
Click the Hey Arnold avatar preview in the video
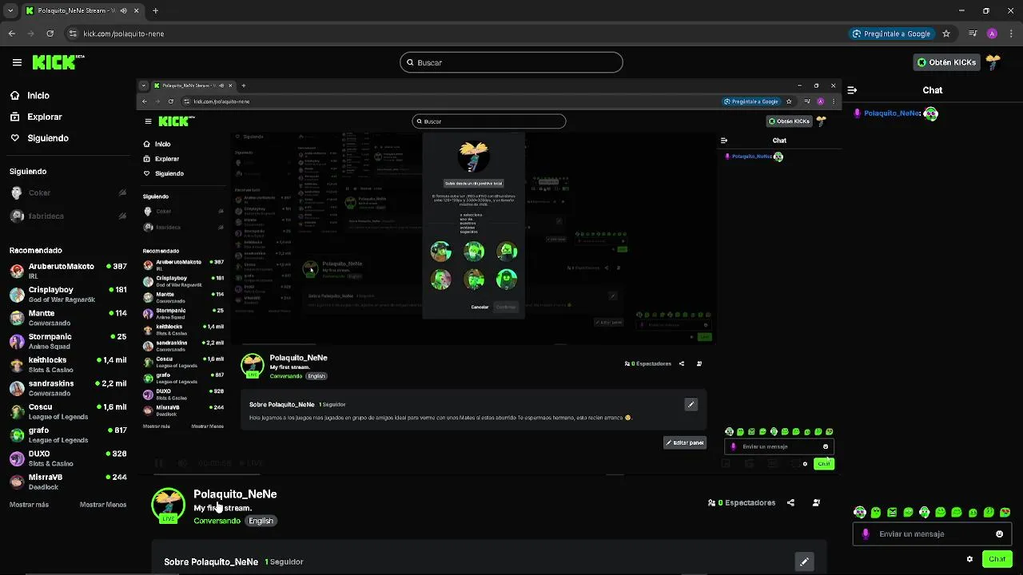(473, 156)
